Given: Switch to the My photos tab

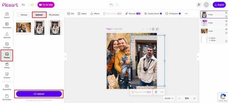Looking at the screenshot, I should pos(54,15).
